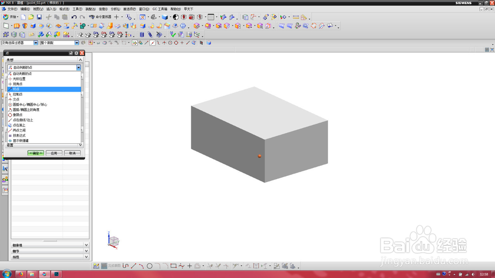Select 按表达式 option
The width and height of the screenshot is (495, 278).
click(44, 135)
